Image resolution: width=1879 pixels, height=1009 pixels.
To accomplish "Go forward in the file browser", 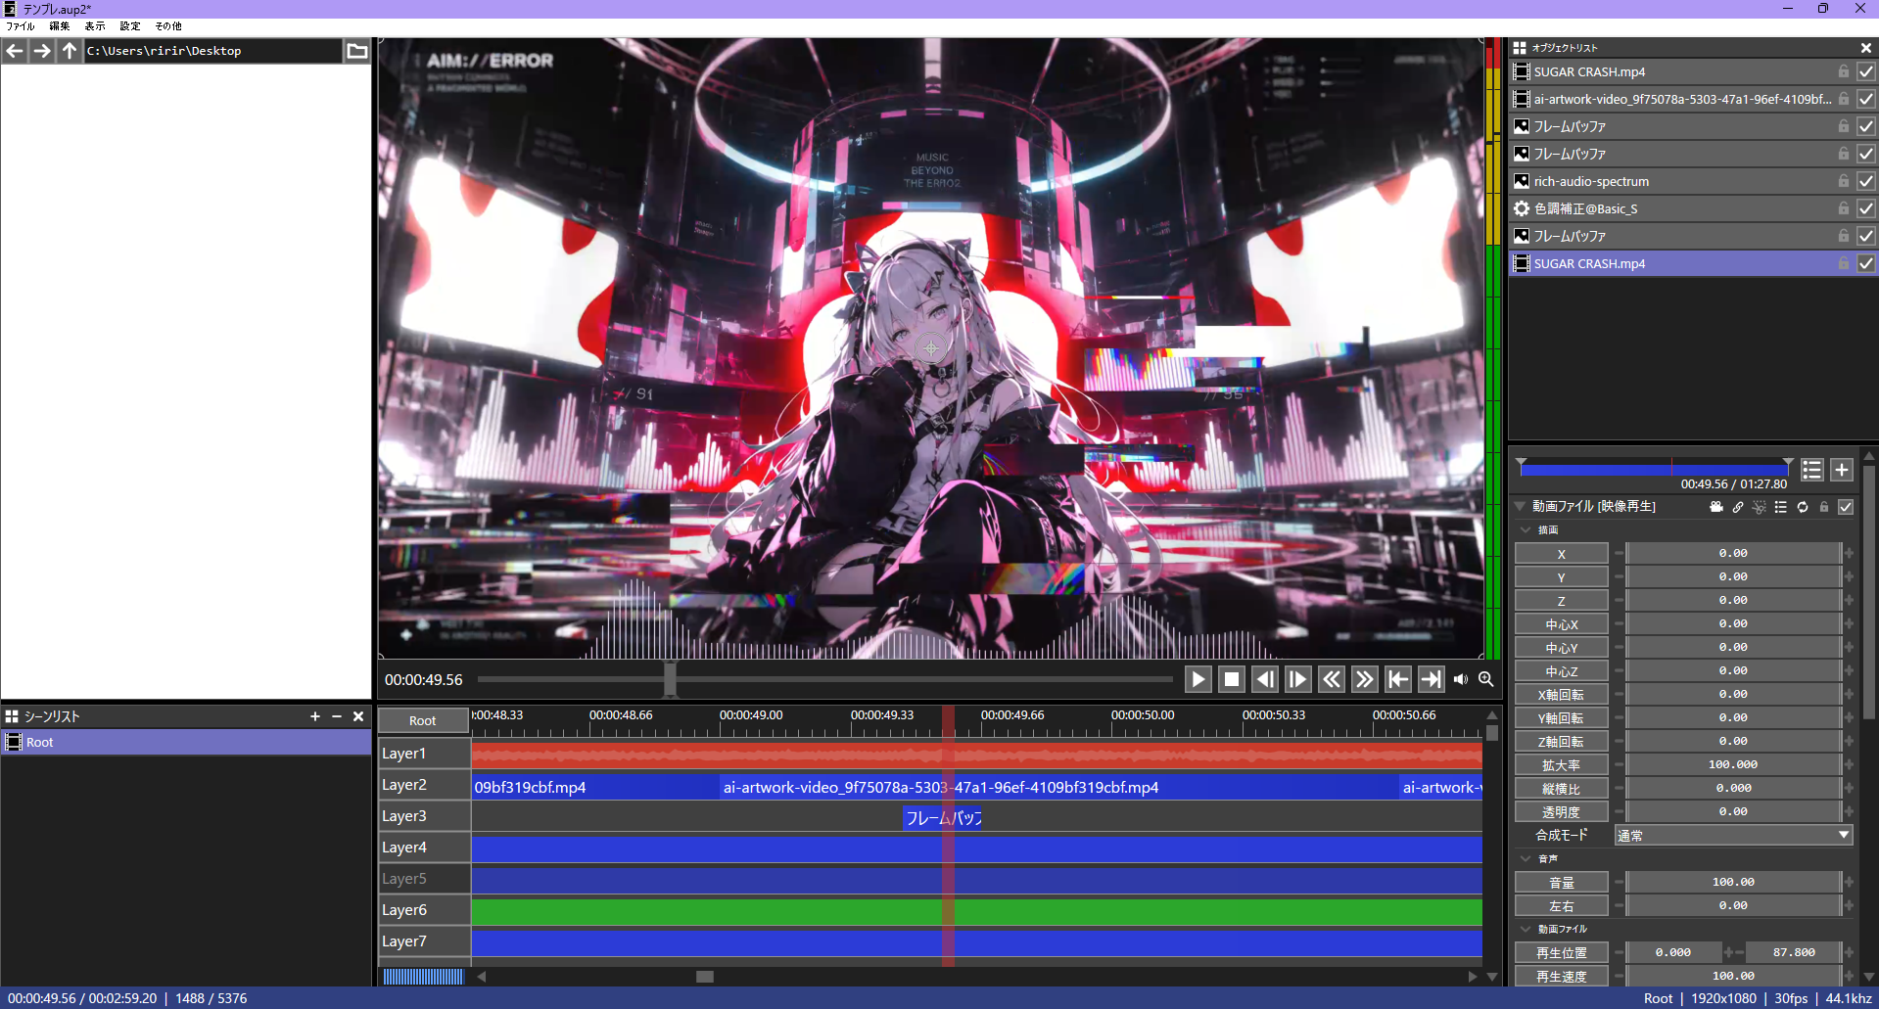I will point(42,51).
